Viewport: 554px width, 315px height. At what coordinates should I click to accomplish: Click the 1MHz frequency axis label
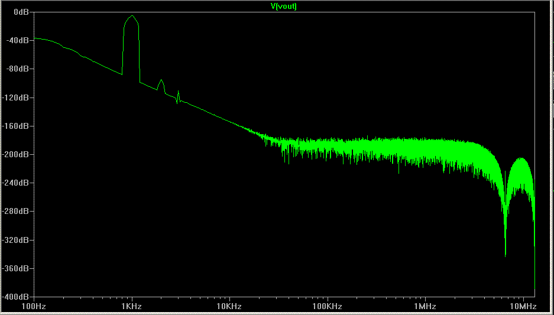[x=425, y=306]
